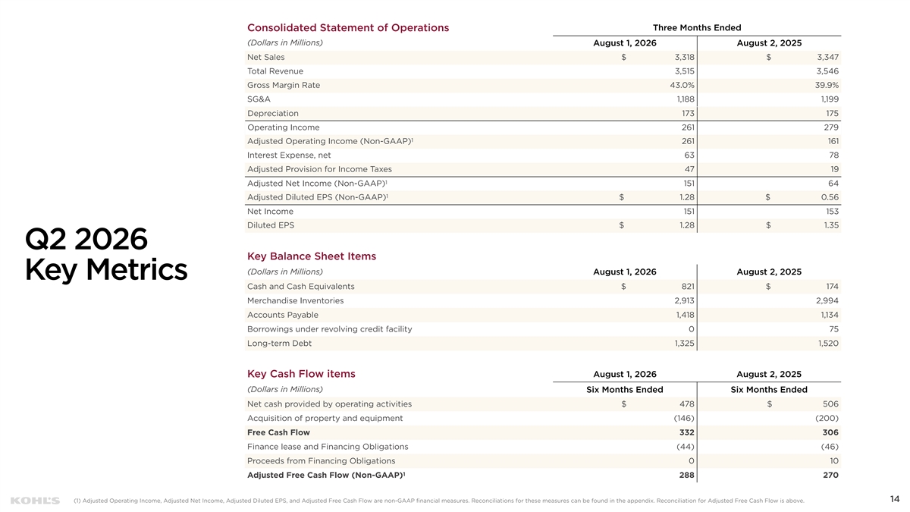The height and width of the screenshot is (512, 910).
Task: Select the Key Balance Sheet Items heading
Action: [x=312, y=256]
